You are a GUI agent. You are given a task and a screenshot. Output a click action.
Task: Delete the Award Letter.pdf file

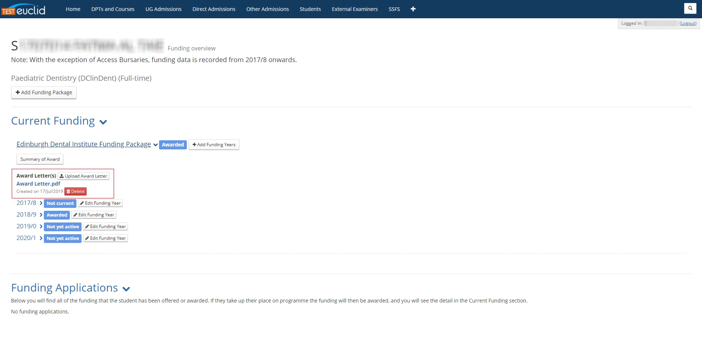(76, 191)
